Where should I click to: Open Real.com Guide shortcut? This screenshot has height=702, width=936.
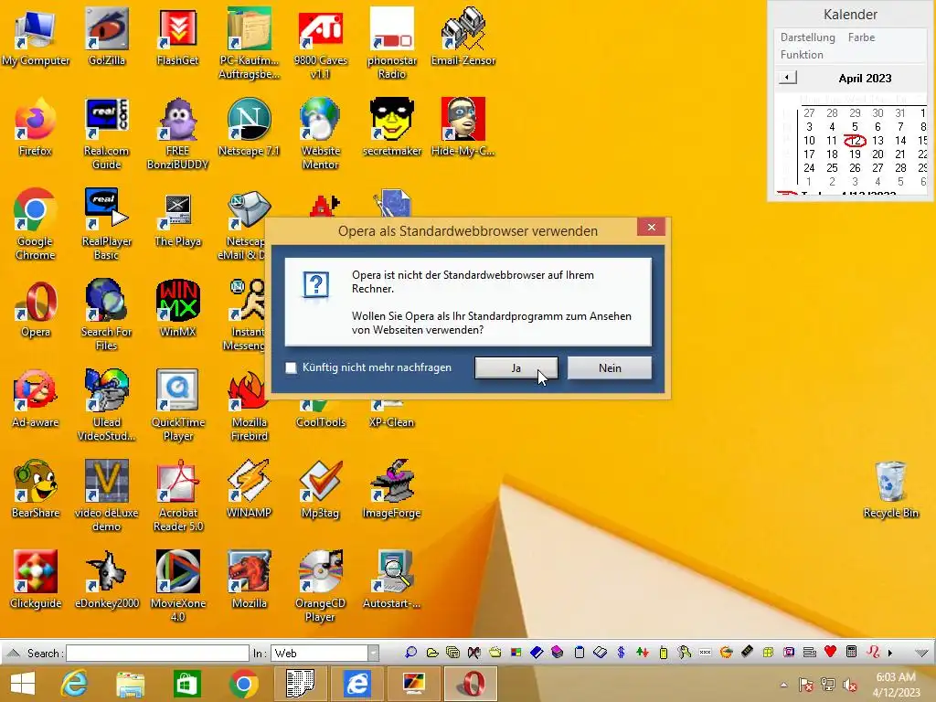point(107,133)
